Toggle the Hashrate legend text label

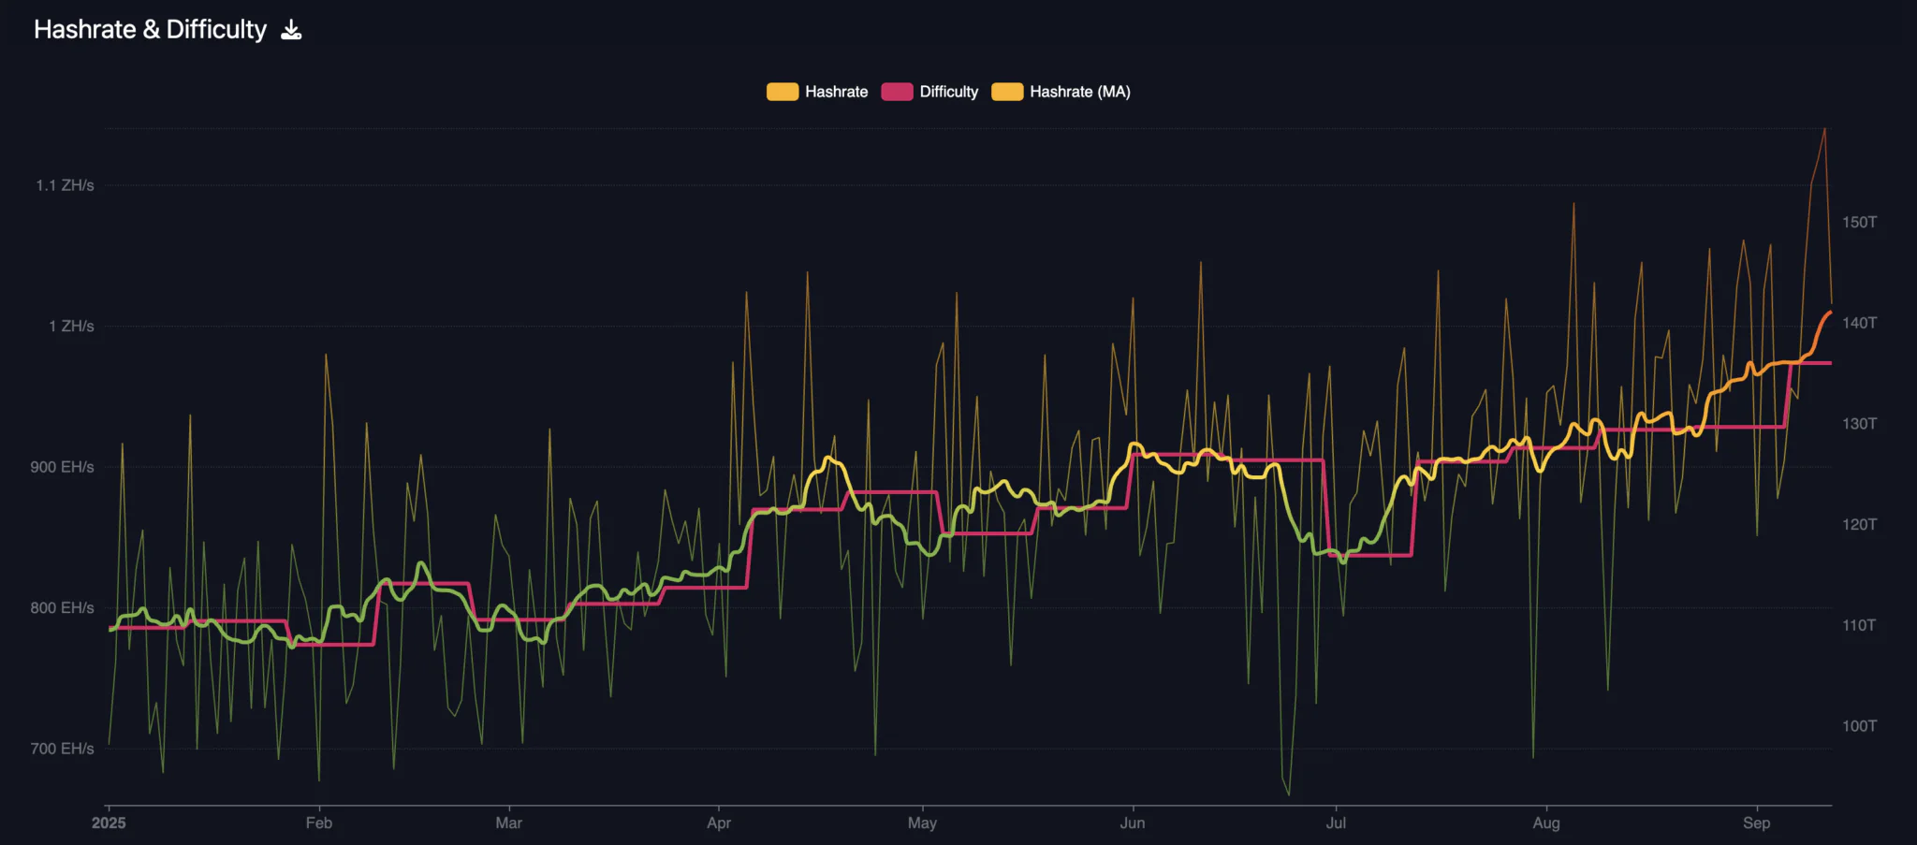pyautogui.click(x=836, y=92)
